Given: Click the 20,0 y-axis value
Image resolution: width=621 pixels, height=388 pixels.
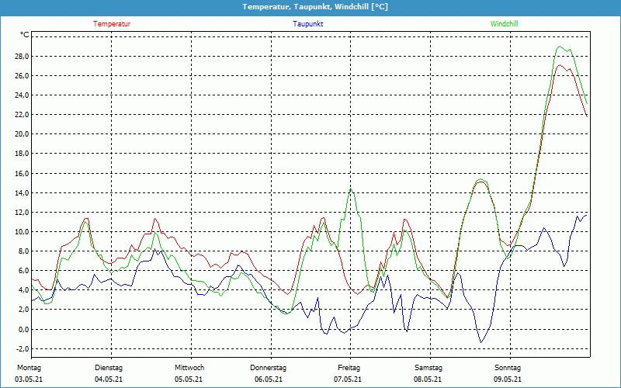Looking at the screenshot, I should coord(22,133).
